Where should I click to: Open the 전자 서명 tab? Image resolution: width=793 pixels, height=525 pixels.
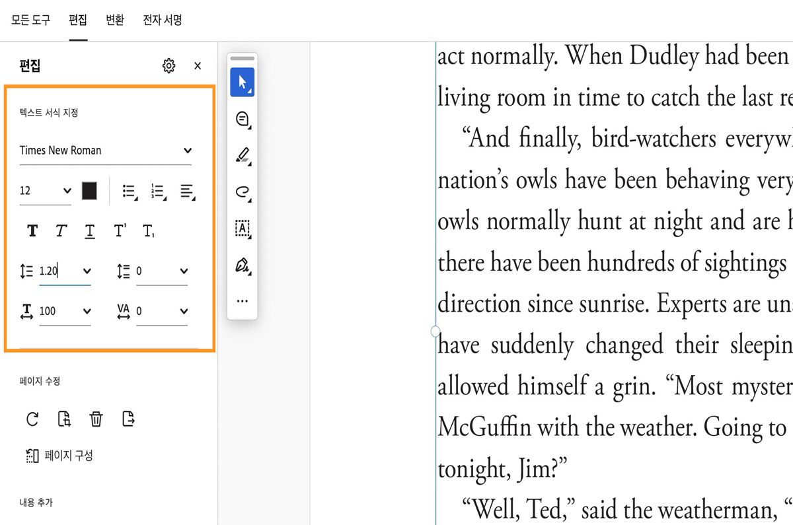point(162,20)
